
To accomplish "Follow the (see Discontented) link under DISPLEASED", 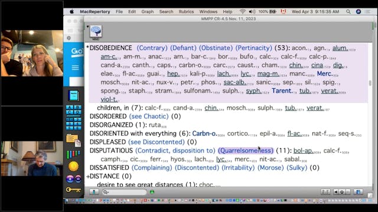I will [x=156, y=142].
